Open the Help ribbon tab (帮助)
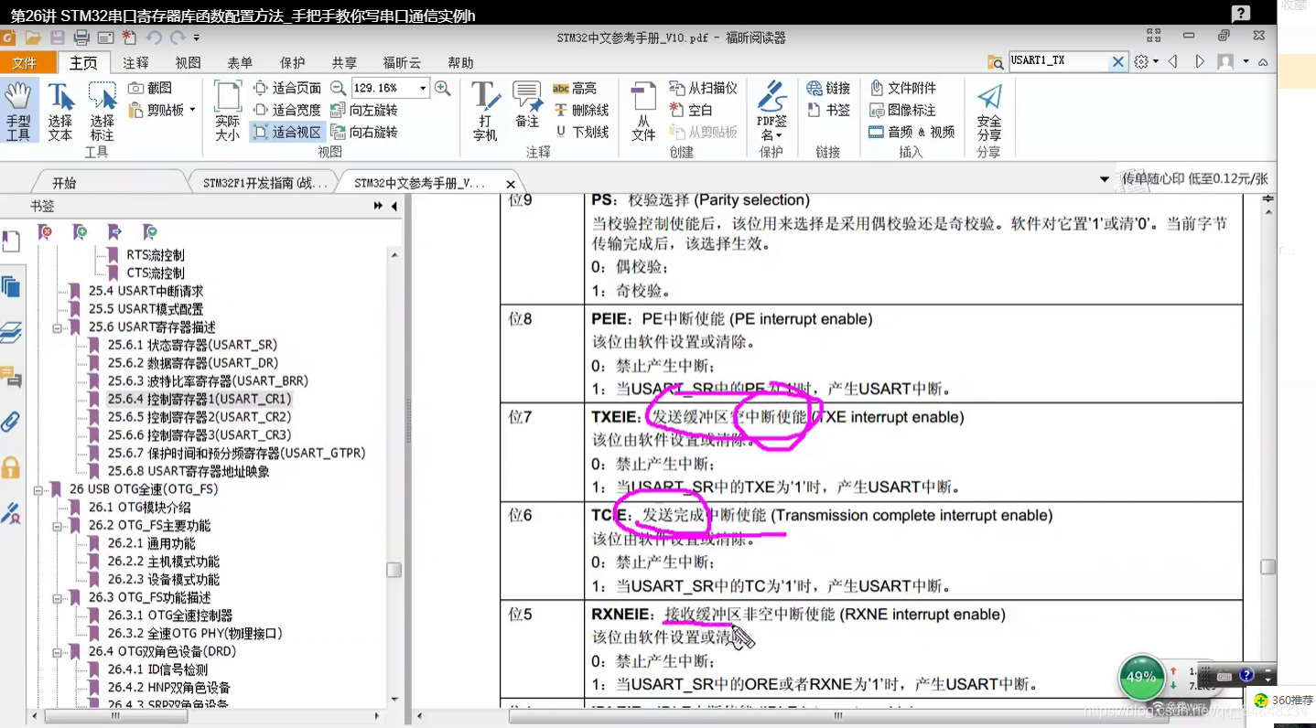This screenshot has width=1316, height=728. [x=460, y=63]
